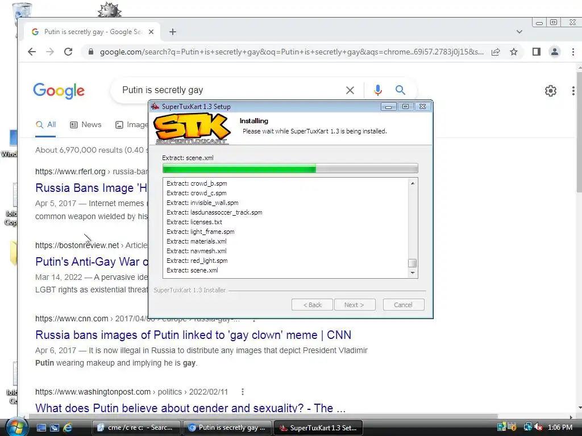Viewport: 582px width, 436px height.
Task: Click the extract log scrollbar thumb
Action: (412, 263)
